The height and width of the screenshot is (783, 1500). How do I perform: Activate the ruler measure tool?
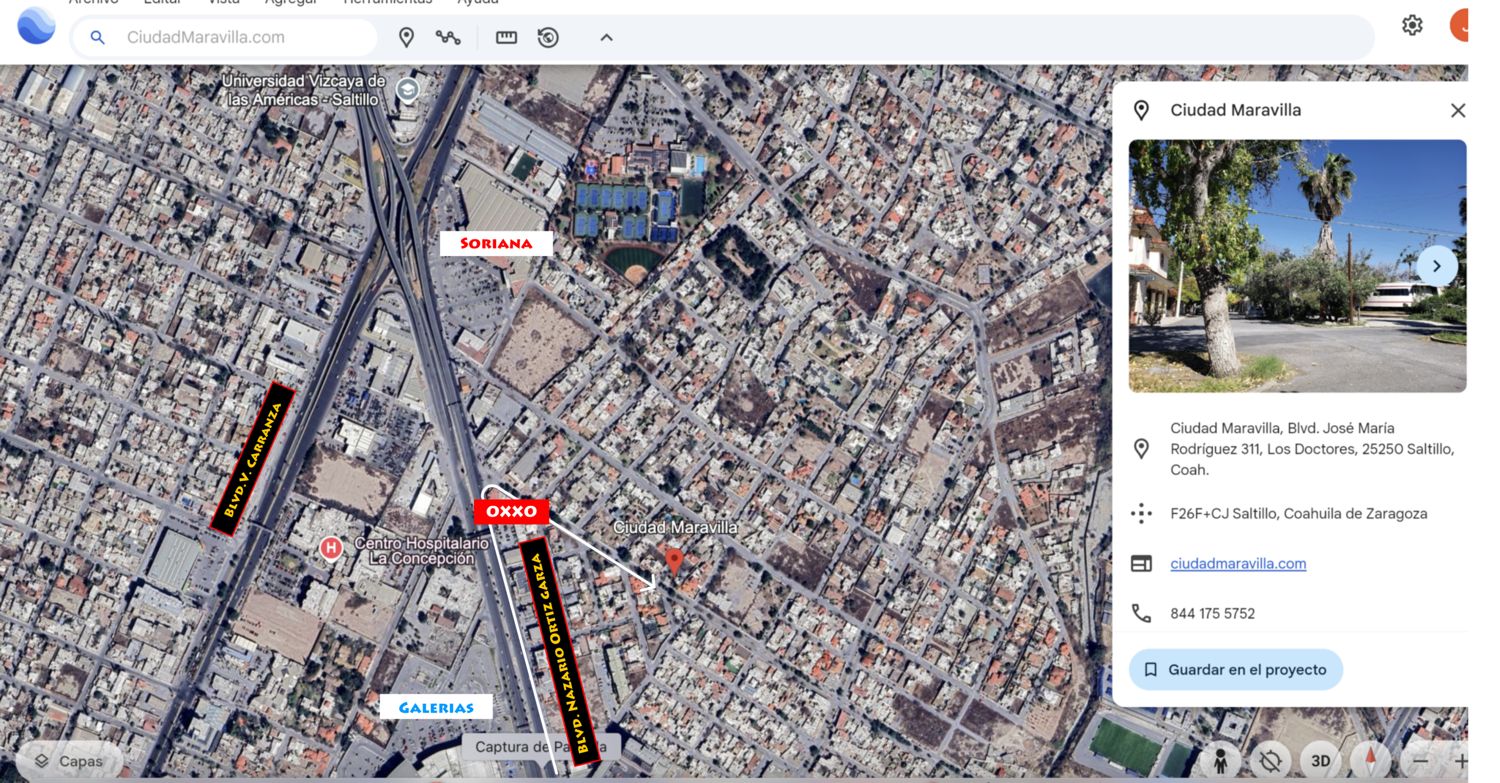[x=506, y=37]
